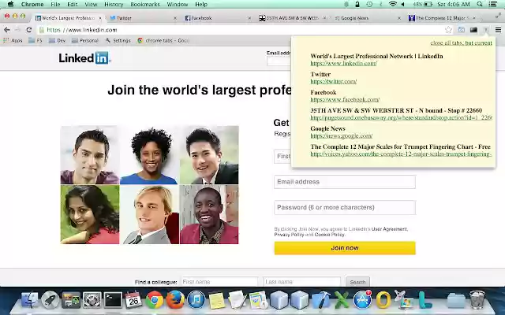Screen dimensions: 505x315
Task: Click the yellow Join now button
Action: 345,248
